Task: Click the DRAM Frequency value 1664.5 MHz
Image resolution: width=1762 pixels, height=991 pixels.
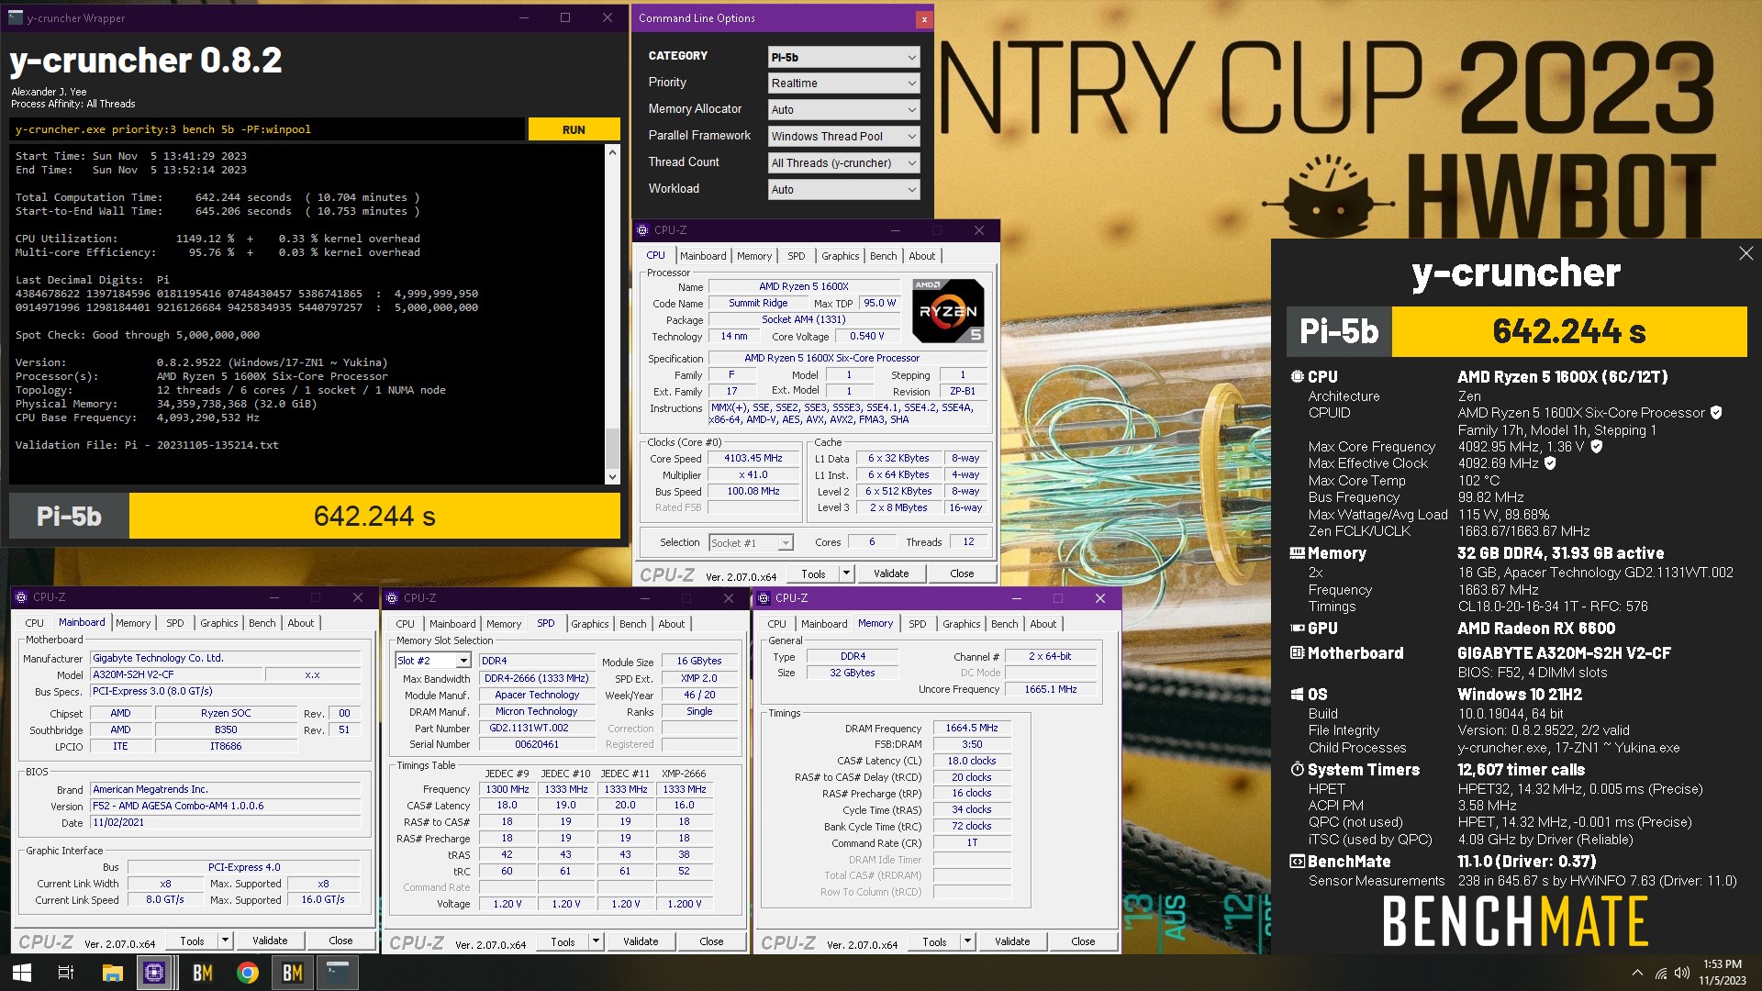Action: pyautogui.click(x=972, y=728)
